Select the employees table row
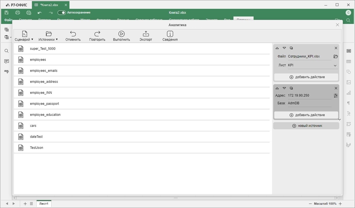This screenshot has width=355, height=208. pos(142,60)
